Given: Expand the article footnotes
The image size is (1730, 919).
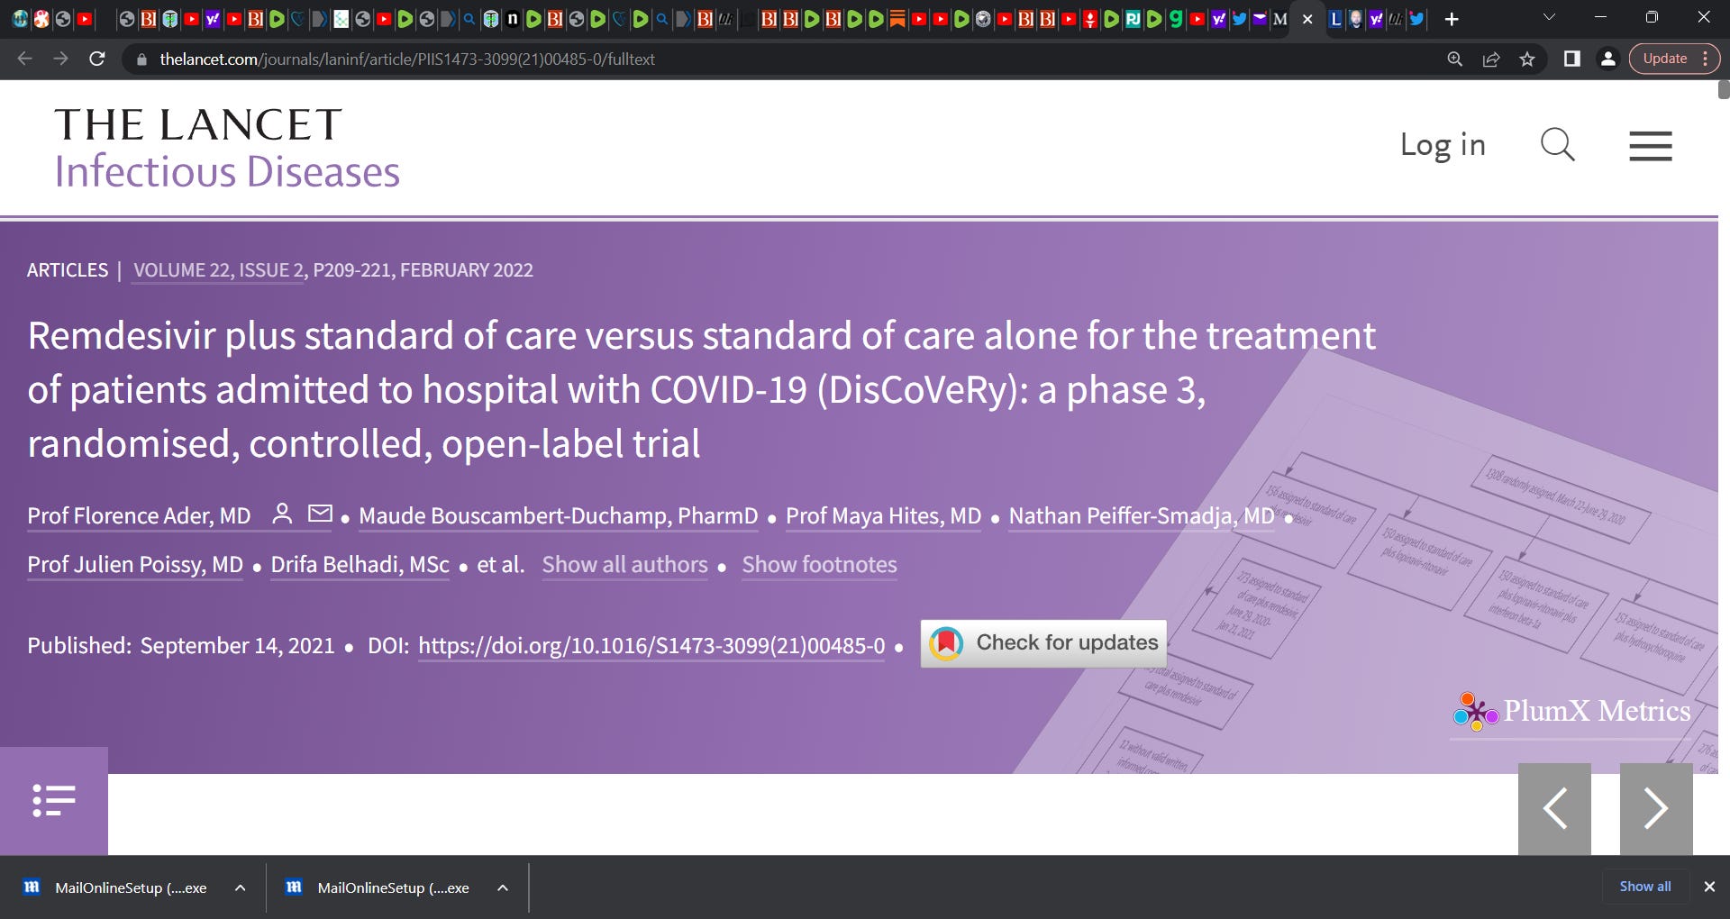Looking at the screenshot, I should [x=819, y=565].
